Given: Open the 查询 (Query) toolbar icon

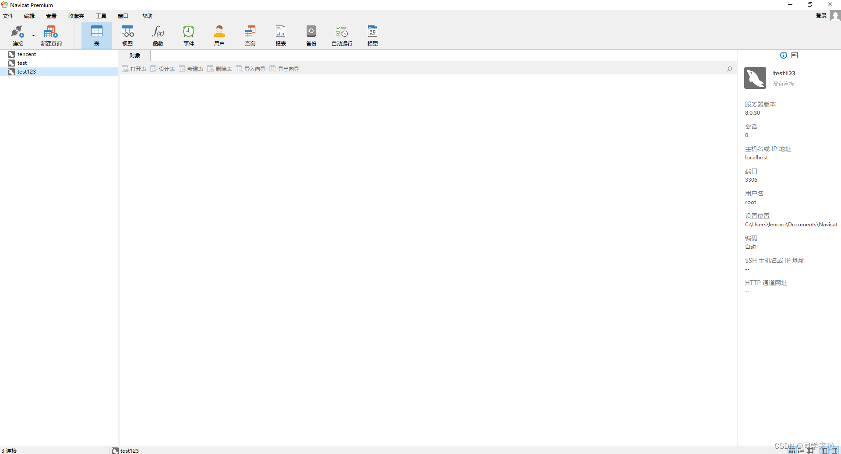Looking at the screenshot, I should tap(250, 32).
